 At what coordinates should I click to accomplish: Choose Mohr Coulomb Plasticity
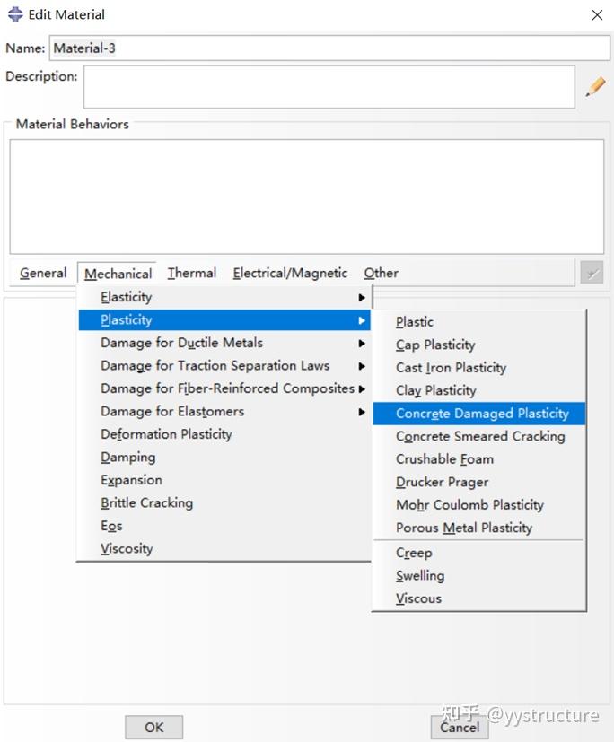click(469, 505)
